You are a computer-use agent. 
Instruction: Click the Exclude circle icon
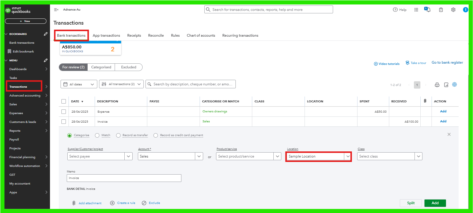(144, 203)
